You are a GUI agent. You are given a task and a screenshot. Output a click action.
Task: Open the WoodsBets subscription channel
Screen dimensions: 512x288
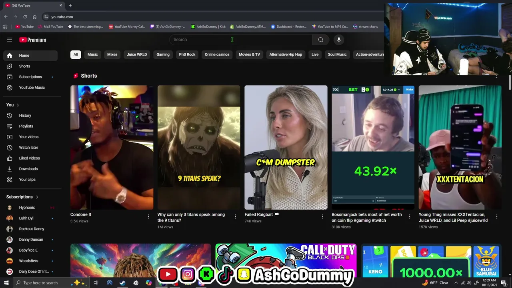tap(30, 261)
